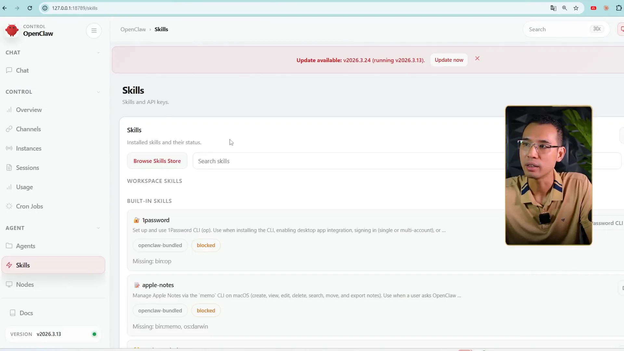624x351 pixels.
Task: Go to Agents page
Action: 53,246
